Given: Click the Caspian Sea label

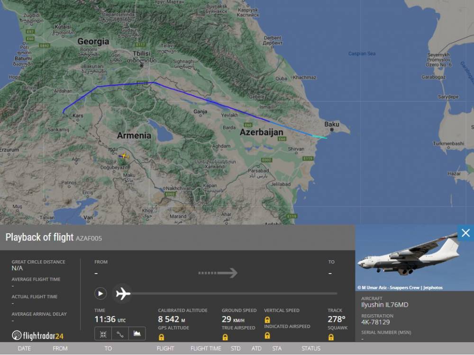Looking at the screenshot, I should 362,54.
